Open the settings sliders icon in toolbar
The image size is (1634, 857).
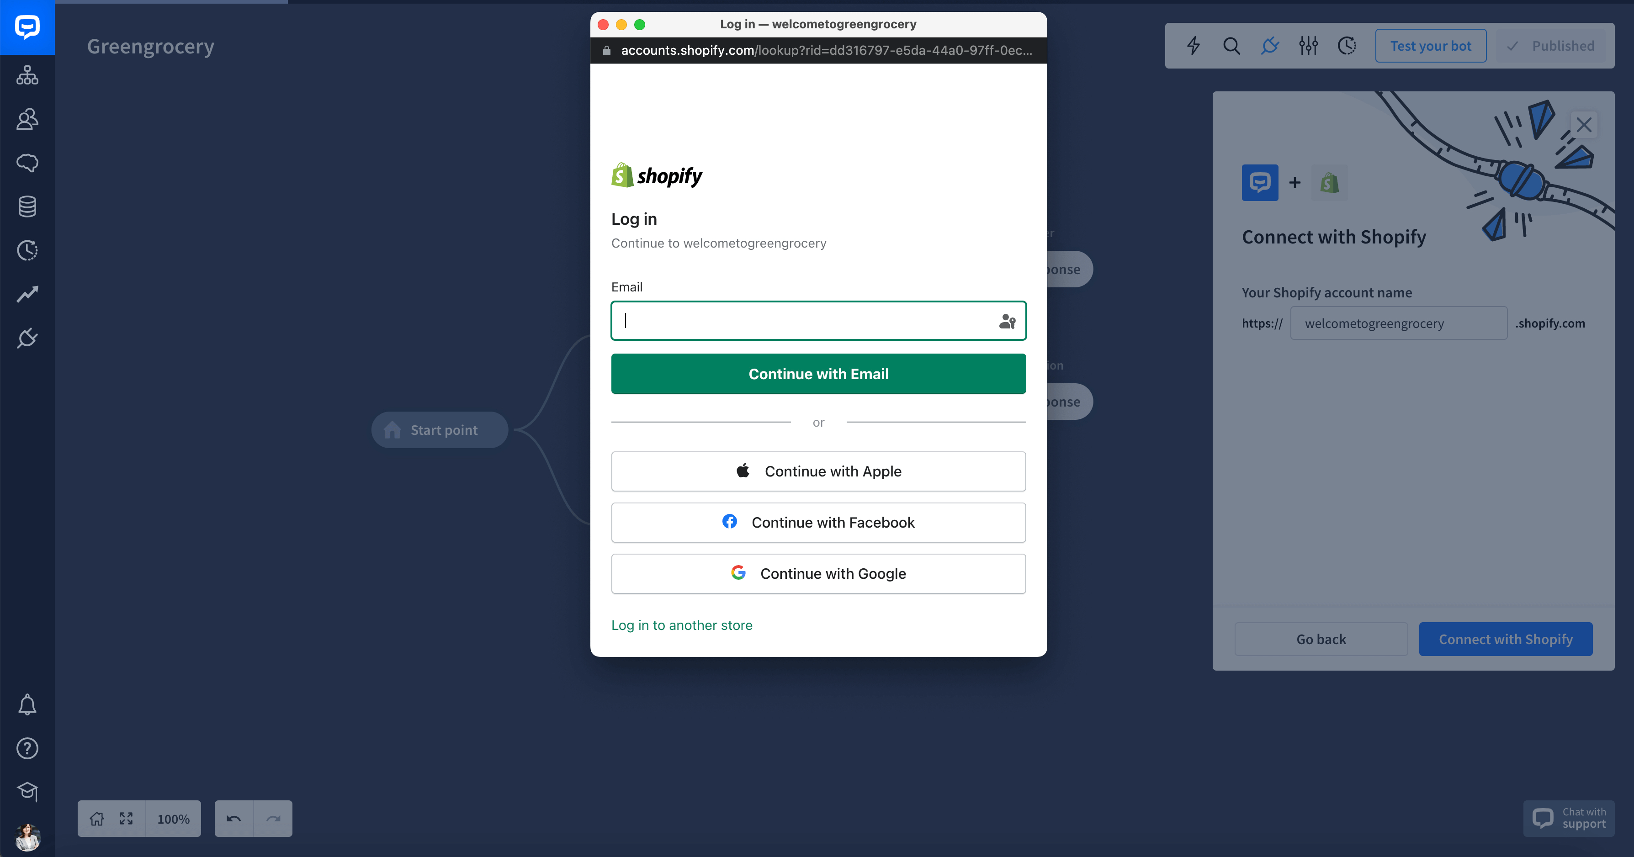coord(1308,46)
